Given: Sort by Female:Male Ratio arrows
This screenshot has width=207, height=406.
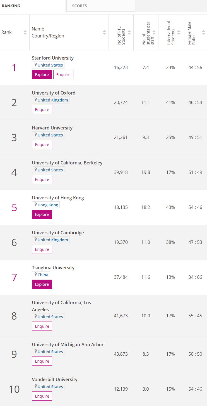Looking at the screenshot, I should (204, 32).
